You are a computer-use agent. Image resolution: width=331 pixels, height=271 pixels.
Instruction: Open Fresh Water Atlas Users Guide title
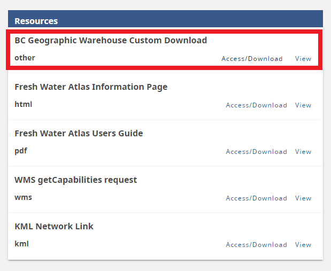pyautogui.click(x=79, y=134)
